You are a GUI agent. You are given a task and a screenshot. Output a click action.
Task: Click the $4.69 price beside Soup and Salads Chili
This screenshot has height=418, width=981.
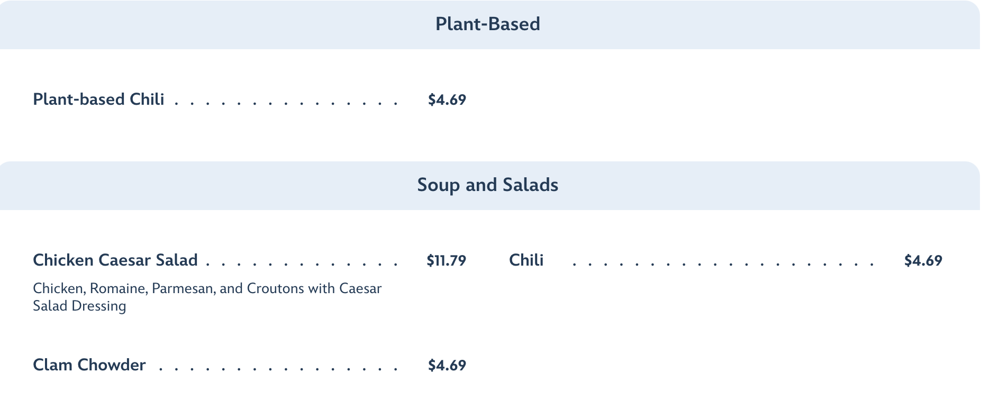(x=923, y=261)
